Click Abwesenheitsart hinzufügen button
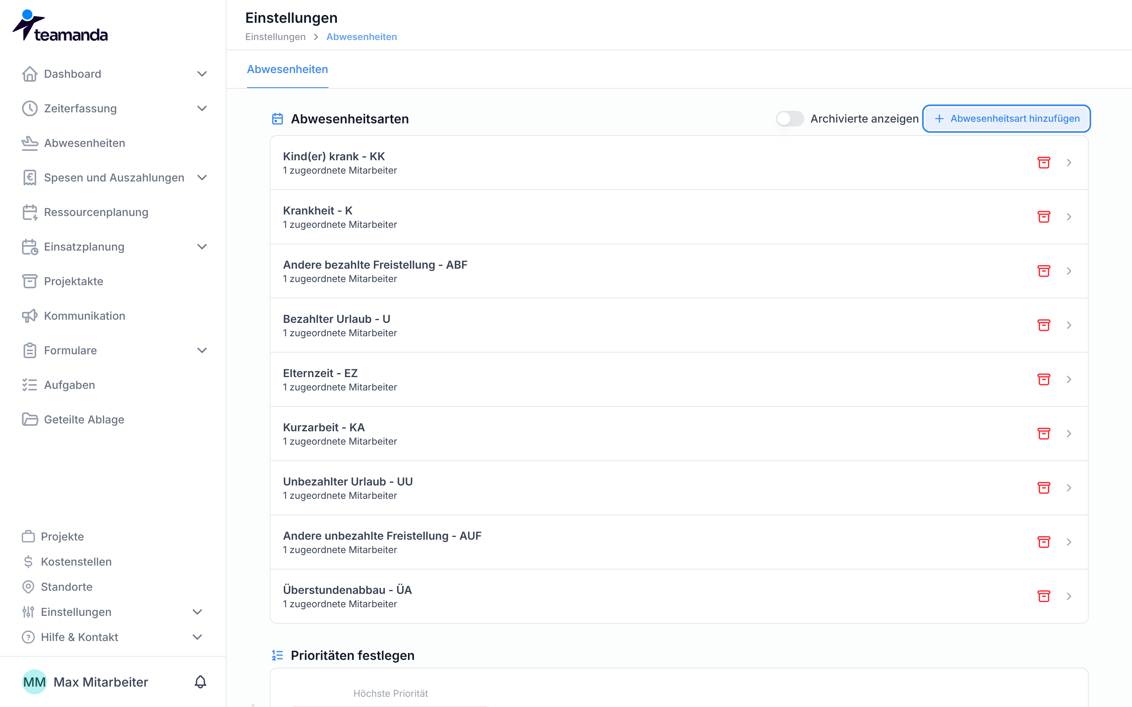This screenshot has width=1132, height=707. 1006,119
